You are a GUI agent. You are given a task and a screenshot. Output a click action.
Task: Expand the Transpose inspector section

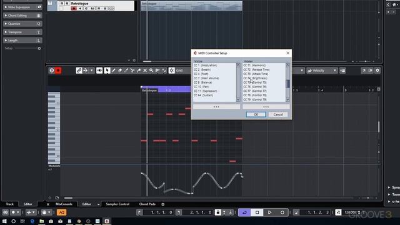click(22, 32)
